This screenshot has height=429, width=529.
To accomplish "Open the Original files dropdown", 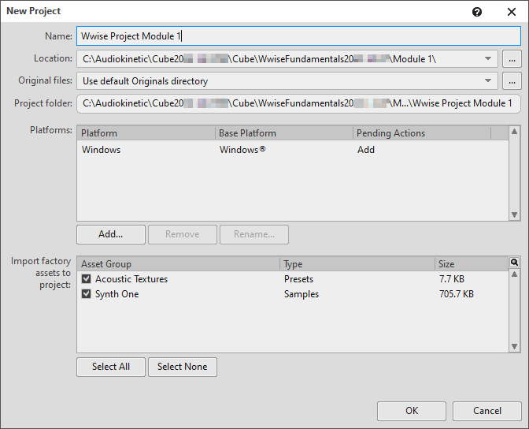I will click(488, 80).
